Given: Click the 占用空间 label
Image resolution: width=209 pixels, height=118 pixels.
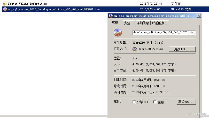Looking at the screenshot, I should pyautogui.click(x=120, y=70).
